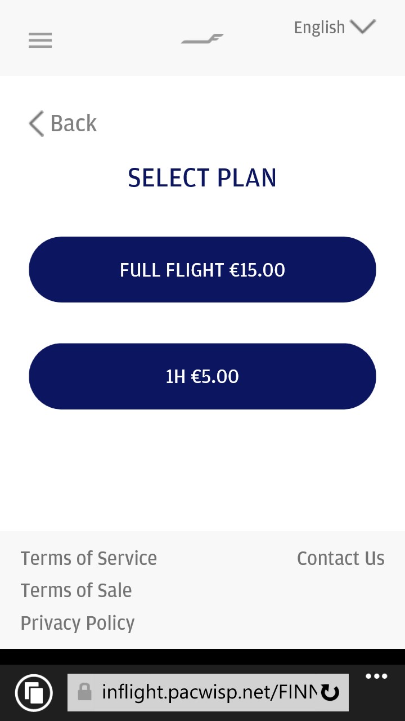The height and width of the screenshot is (721, 405).
Task: Open the browser three-dot more menu
Action: pyautogui.click(x=376, y=677)
